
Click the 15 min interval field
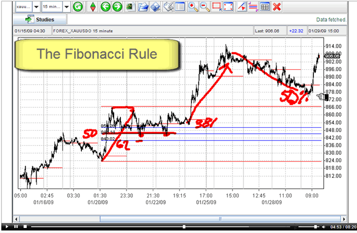pos(52,7)
